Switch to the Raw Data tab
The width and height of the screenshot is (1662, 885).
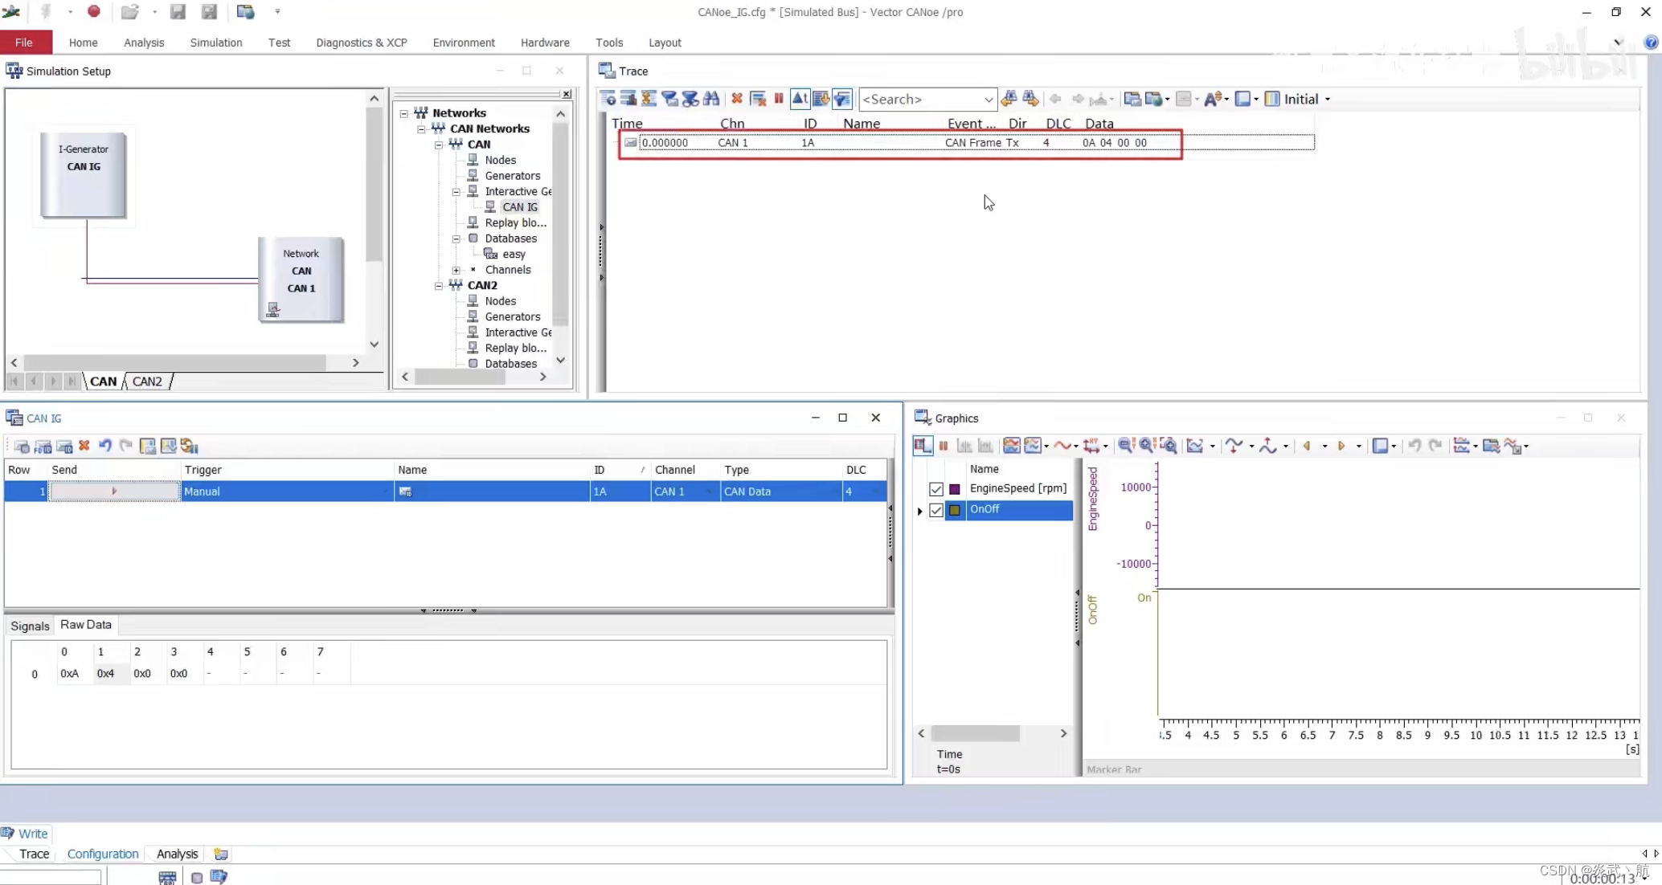[x=86, y=625]
